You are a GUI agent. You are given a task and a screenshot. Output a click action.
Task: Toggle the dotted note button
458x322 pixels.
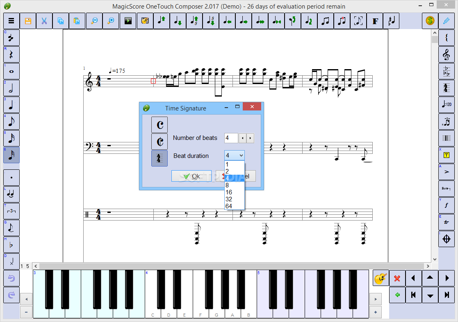(11, 178)
